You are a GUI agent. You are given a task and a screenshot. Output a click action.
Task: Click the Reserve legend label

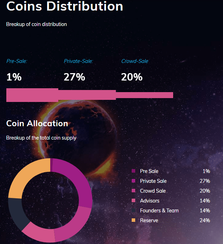coord(149,220)
